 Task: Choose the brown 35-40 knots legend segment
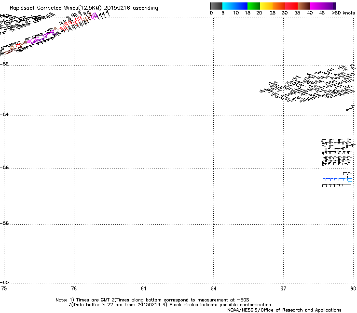pos(304,6)
